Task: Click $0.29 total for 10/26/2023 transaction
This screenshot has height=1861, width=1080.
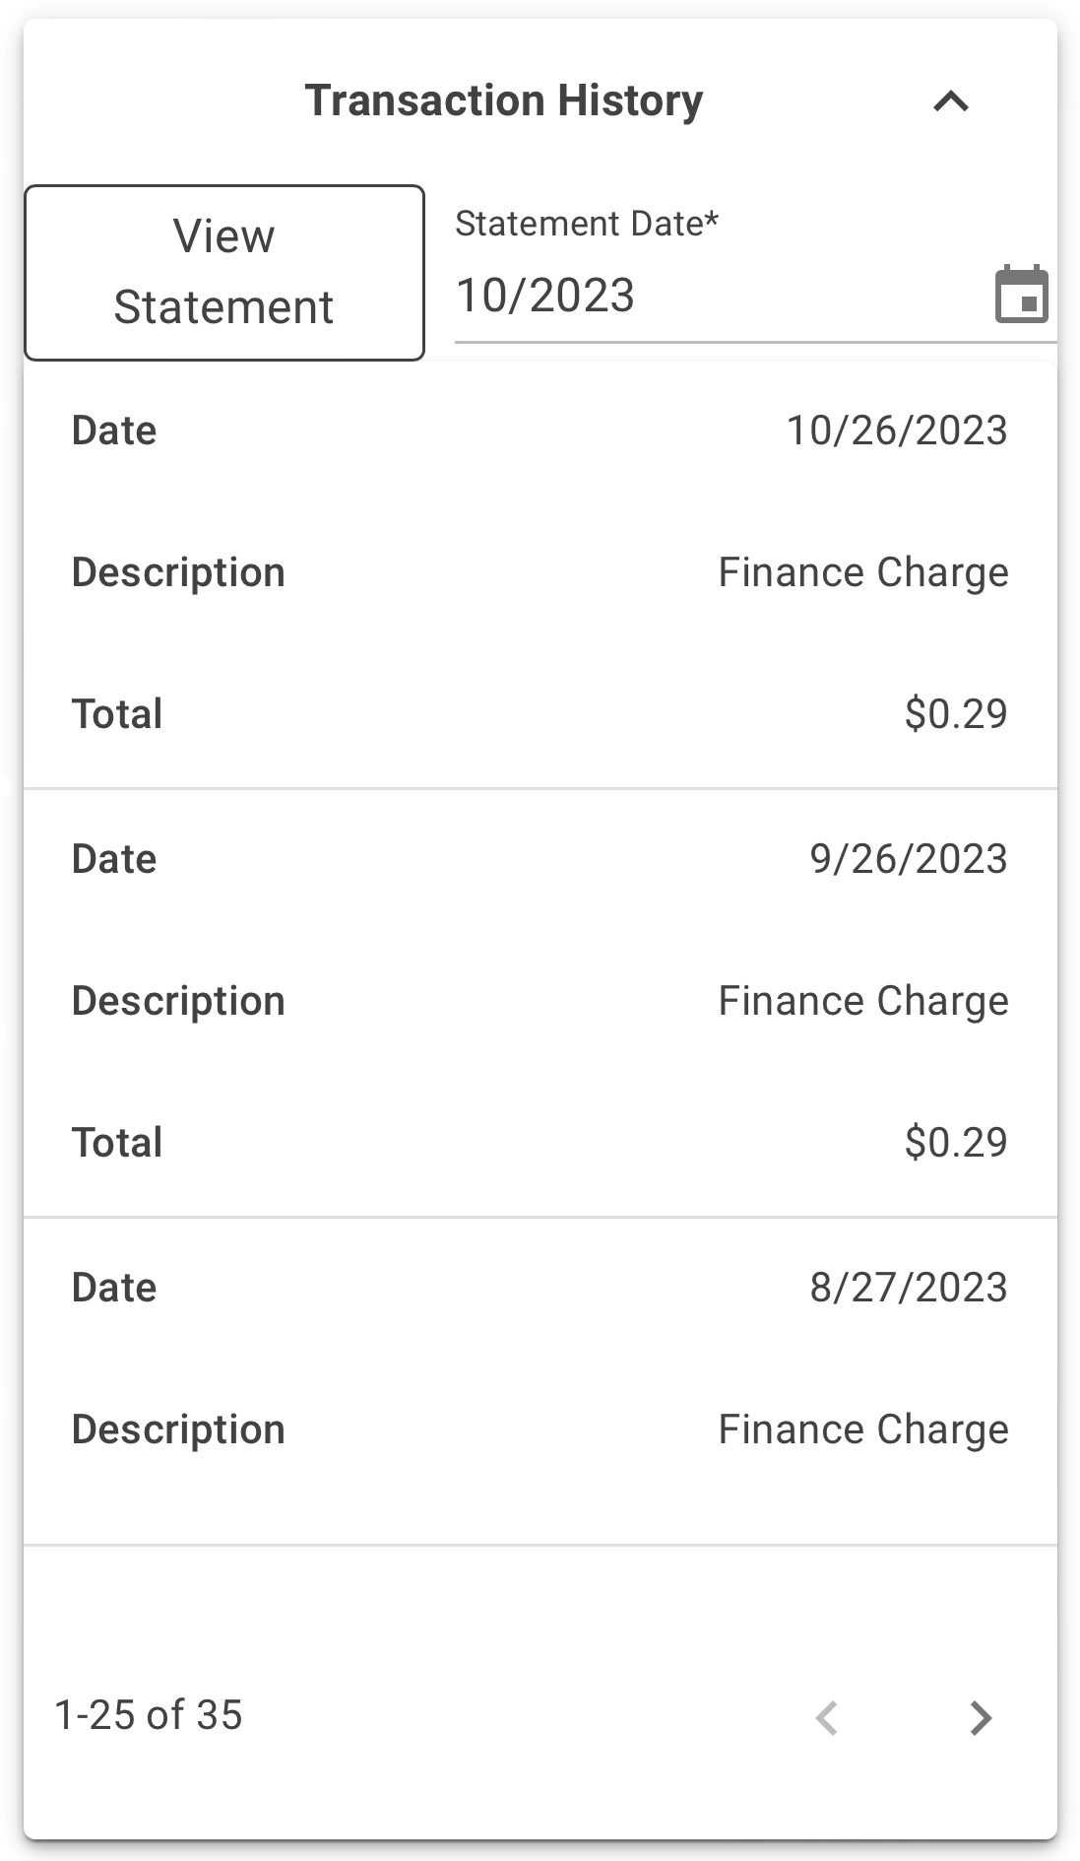Action: coord(955,714)
